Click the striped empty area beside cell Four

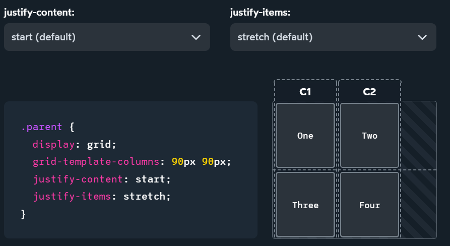coord(418,205)
